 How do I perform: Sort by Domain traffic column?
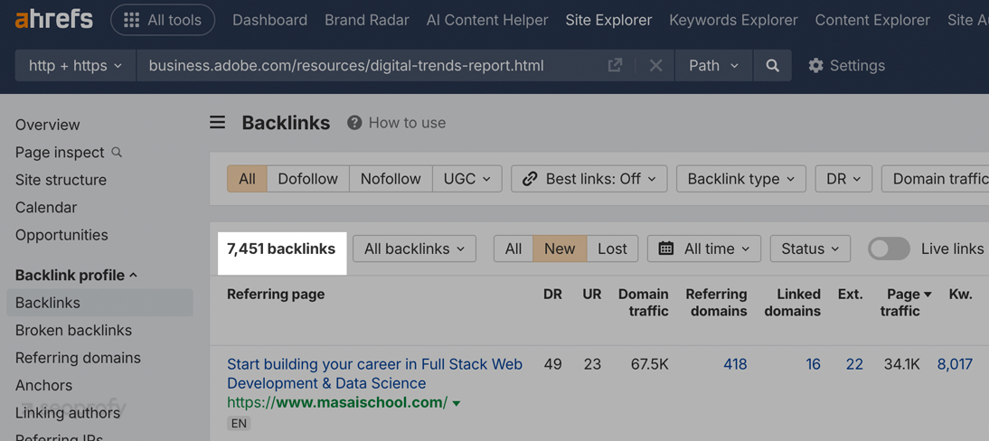(x=644, y=302)
